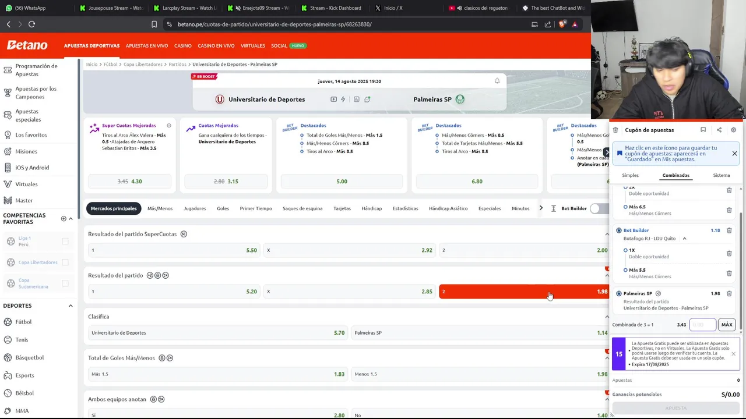The width and height of the screenshot is (746, 419).
Task: Show more market tabs with the arrow
Action: [541, 208]
